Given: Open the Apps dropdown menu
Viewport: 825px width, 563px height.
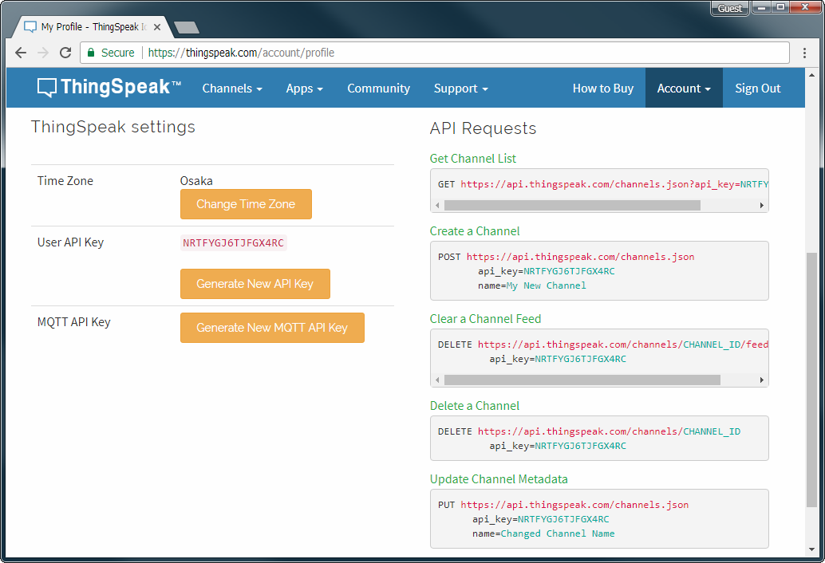Looking at the screenshot, I should [x=304, y=89].
